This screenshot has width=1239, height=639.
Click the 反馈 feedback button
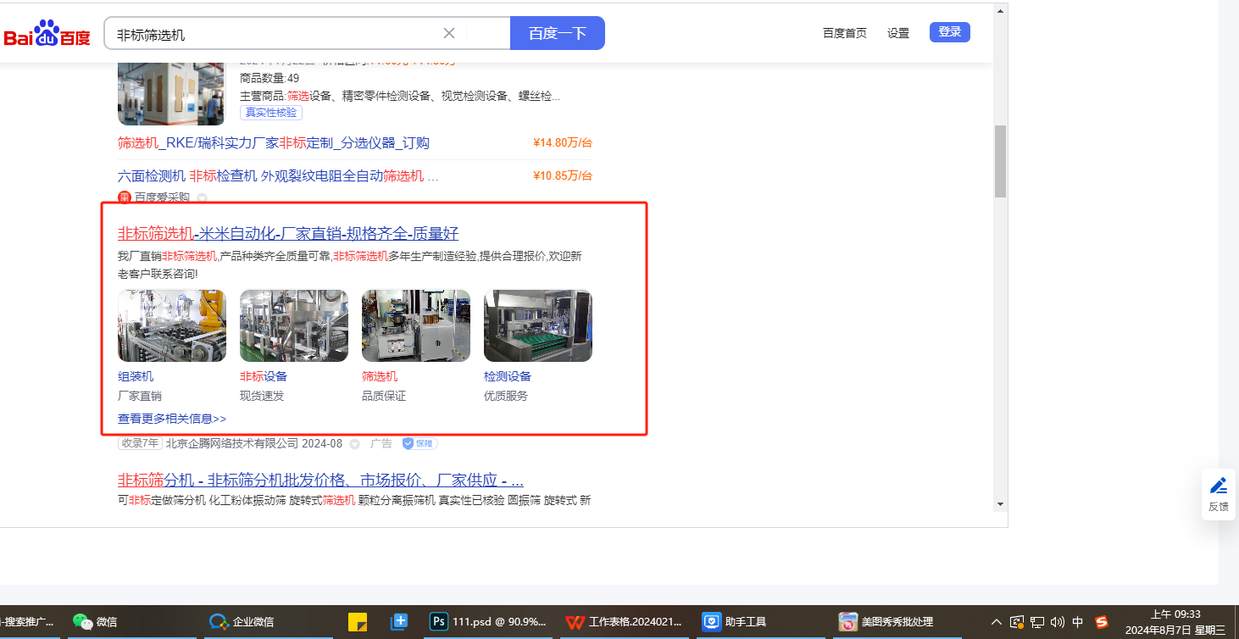(1218, 494)
